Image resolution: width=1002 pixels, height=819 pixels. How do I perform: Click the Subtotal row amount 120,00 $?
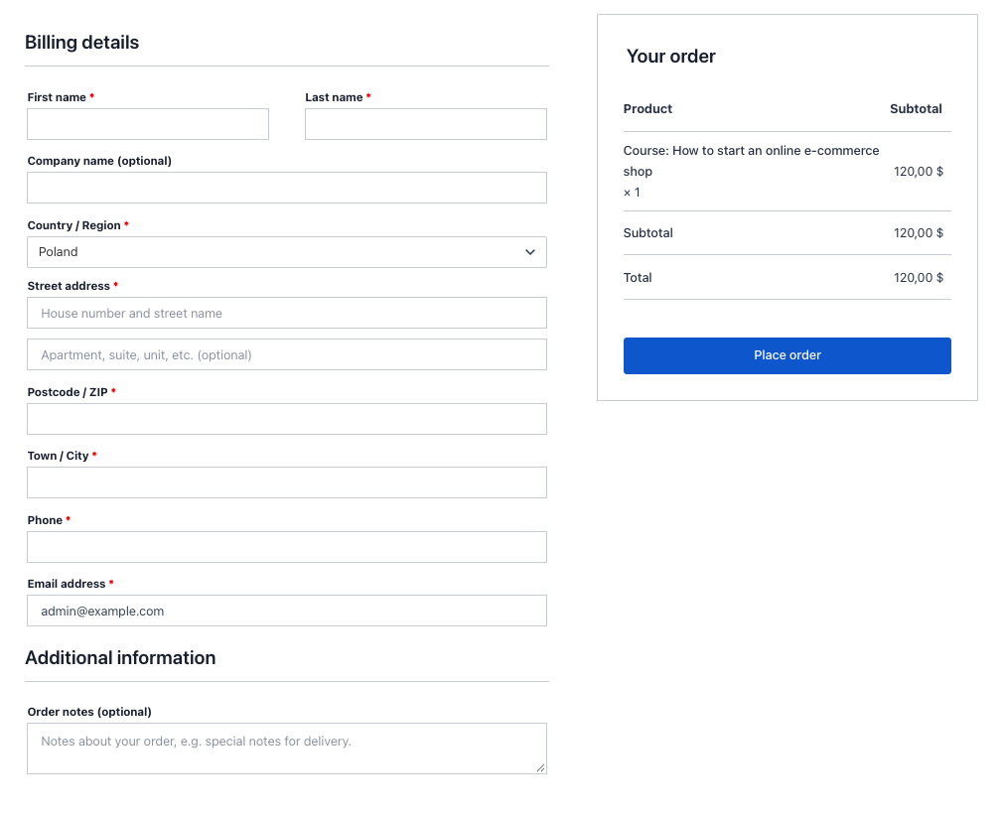pos(919,232)
